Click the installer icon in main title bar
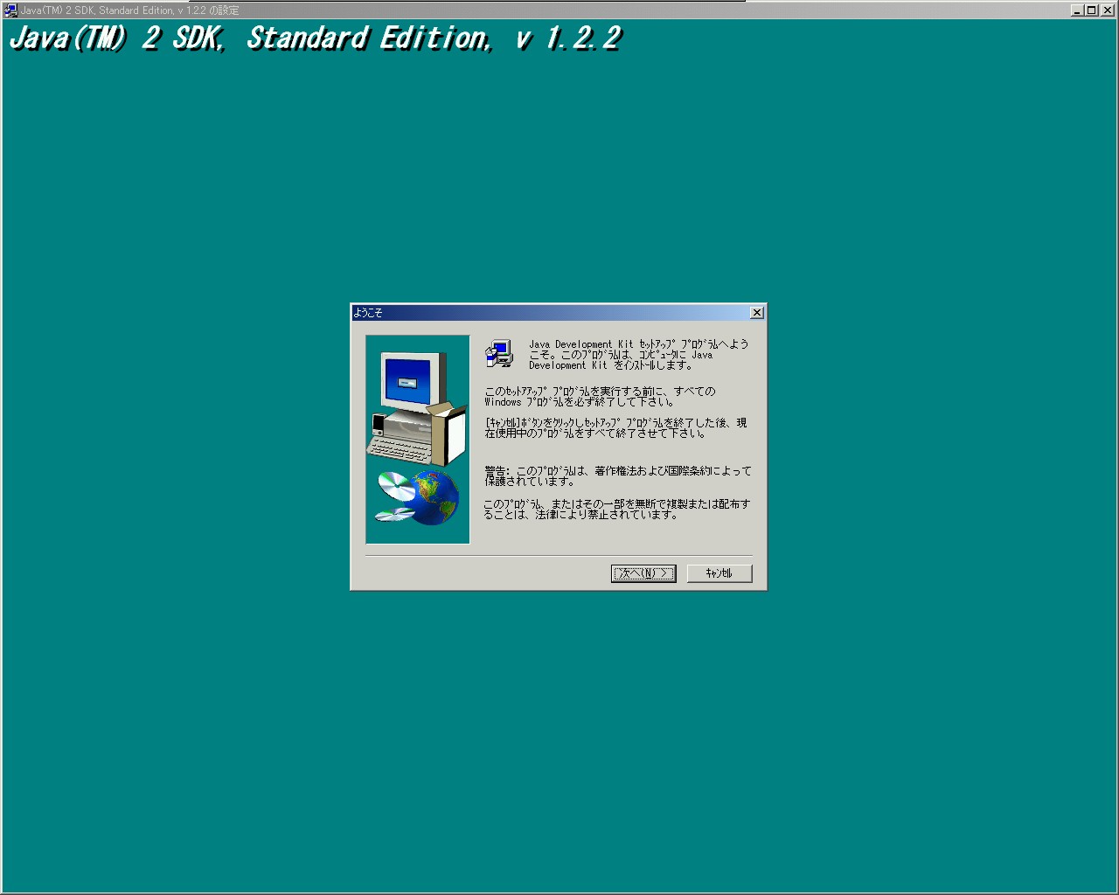The width and height of the screenshot is (1119, 895). point(10,10)
